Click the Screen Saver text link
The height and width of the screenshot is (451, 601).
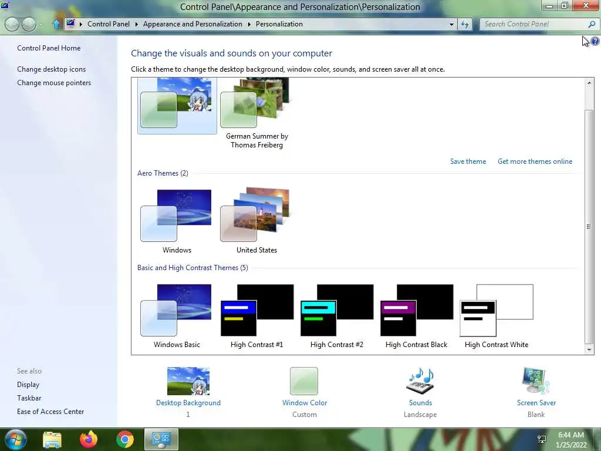pyautogui.click(x=536, y=403)
